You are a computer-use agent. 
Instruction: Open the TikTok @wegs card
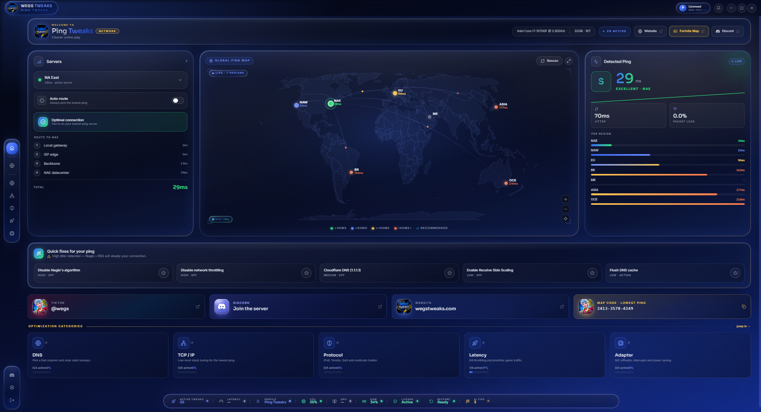pos(116,307)
